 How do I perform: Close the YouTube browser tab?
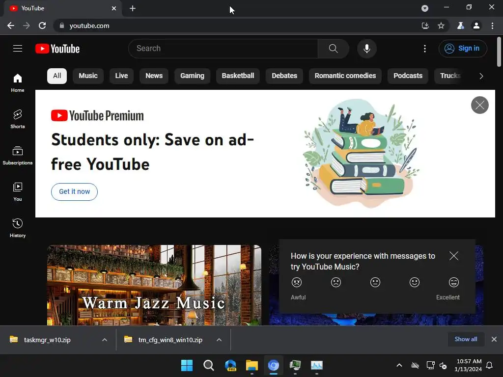(114, 8)
